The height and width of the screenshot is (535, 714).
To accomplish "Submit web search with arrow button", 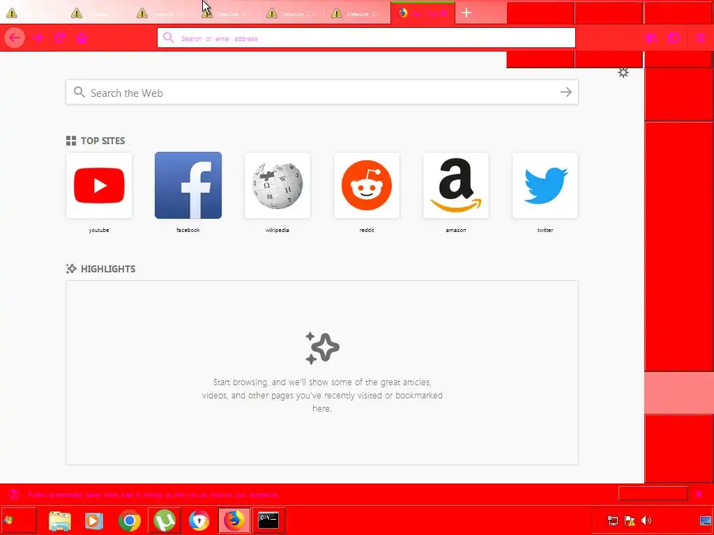I will click(x=566, y=93).
